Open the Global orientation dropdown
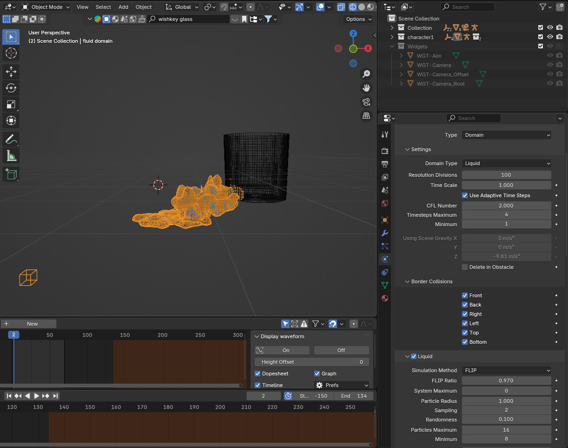568x448 pixels. pos(182,7)
